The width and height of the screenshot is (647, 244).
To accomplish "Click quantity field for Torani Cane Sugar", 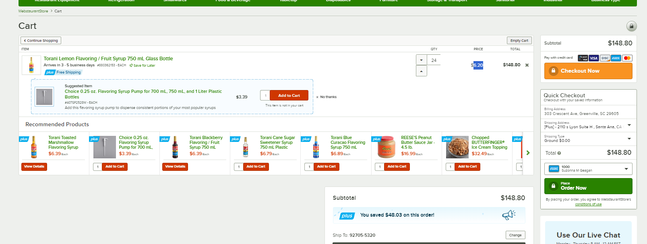I will tap(239, 167).
